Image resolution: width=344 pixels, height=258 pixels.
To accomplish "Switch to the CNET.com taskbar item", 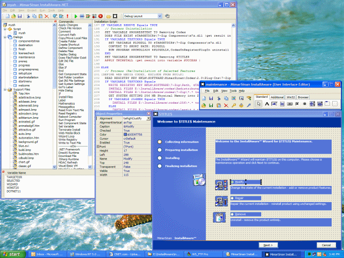I will click(x=126, y=254).
